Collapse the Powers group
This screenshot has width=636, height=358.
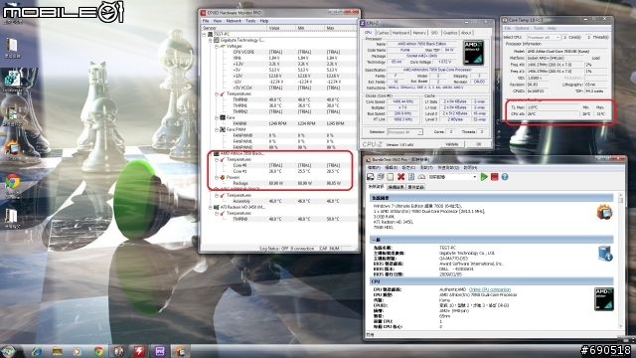point(217,177)
